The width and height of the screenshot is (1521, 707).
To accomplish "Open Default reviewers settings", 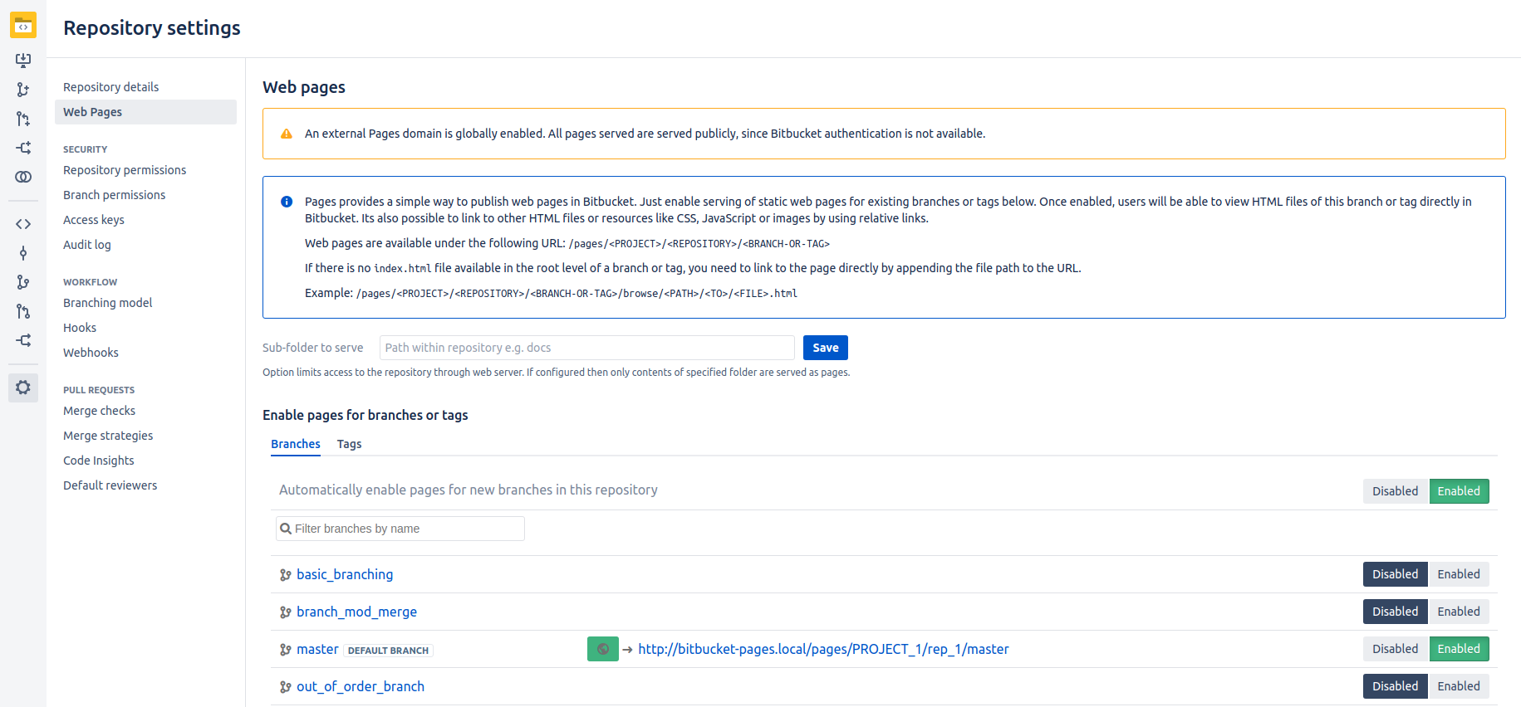I will (110, 485).
